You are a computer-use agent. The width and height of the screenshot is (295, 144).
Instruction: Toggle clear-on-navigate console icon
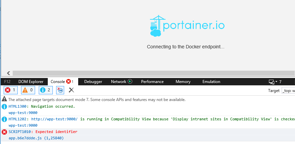60,90
